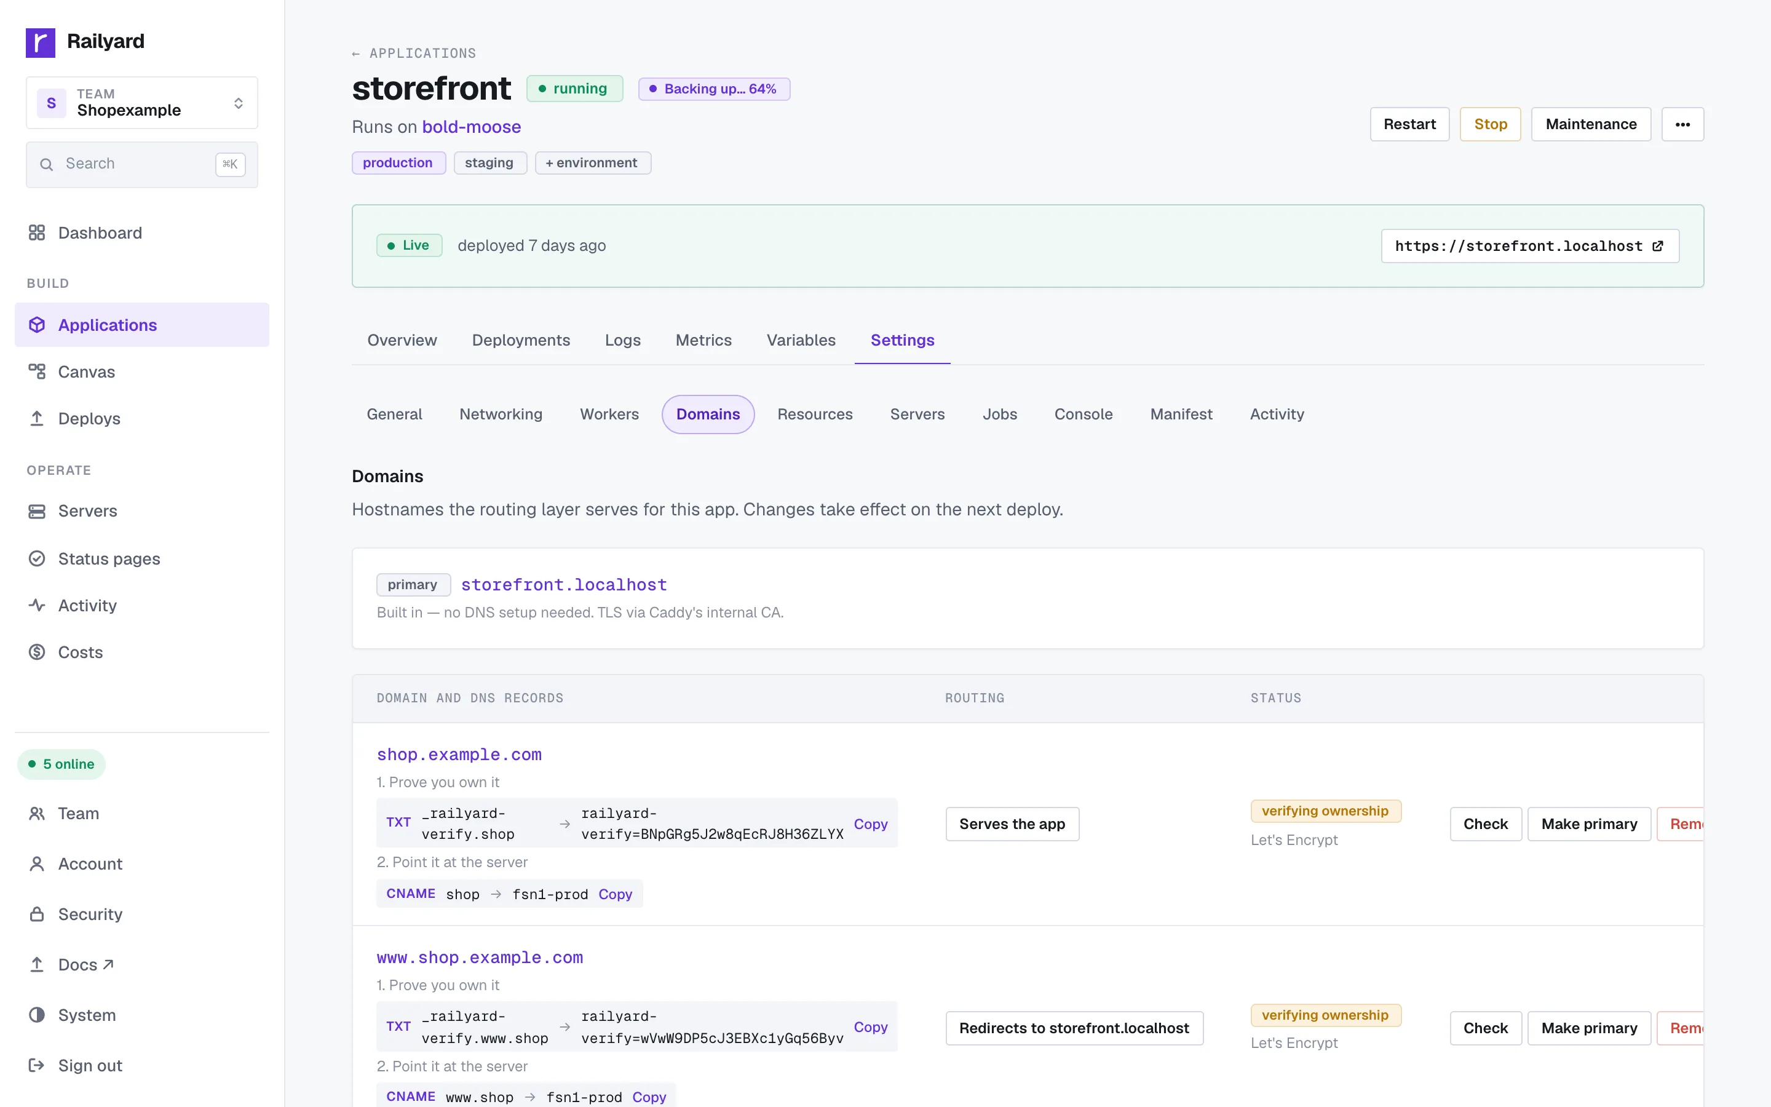Open routing dropdown 'Redirects to storefront.localhost'
Screen dimensions: 1771x1107
point(1074,1029)
